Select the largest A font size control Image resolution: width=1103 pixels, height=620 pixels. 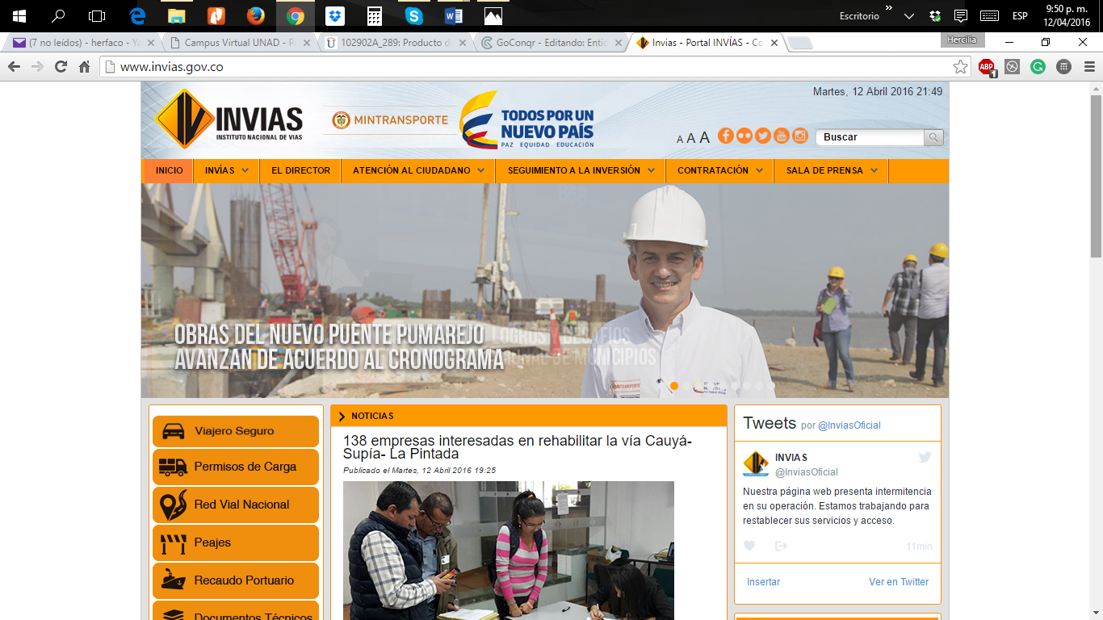(x=704, y=137)
